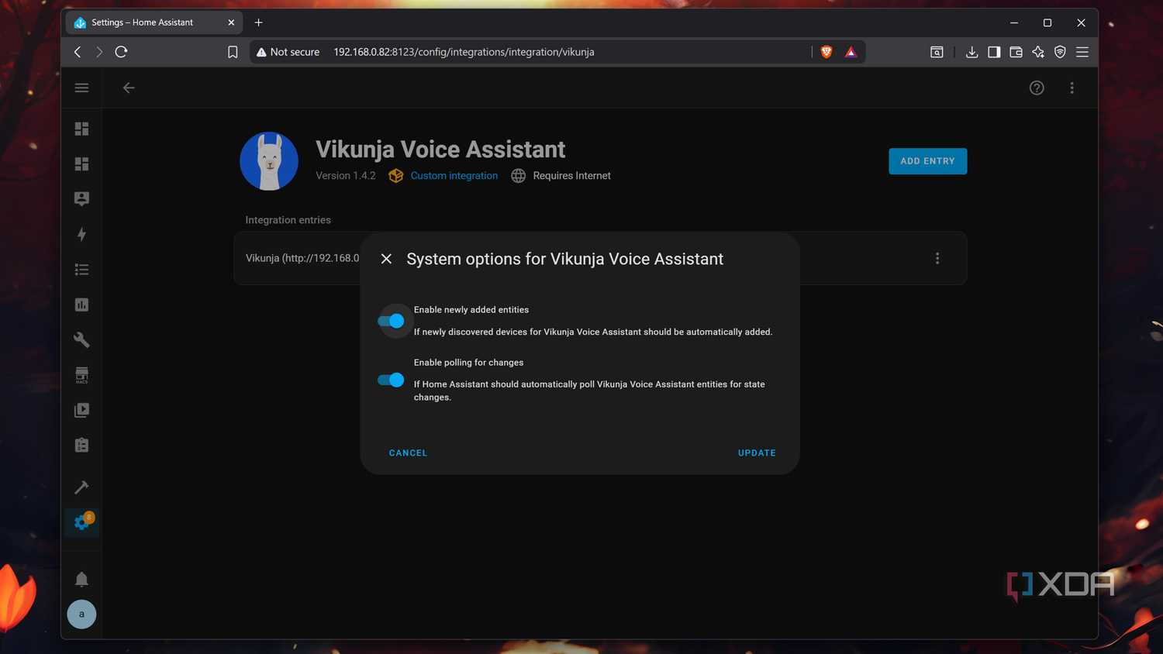
Task: Open the Media play sidebar icon
Action: tap(81, 410)
